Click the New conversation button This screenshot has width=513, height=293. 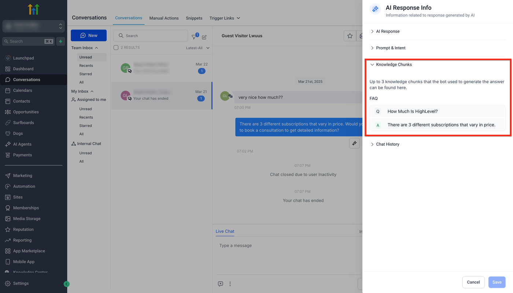89,35
